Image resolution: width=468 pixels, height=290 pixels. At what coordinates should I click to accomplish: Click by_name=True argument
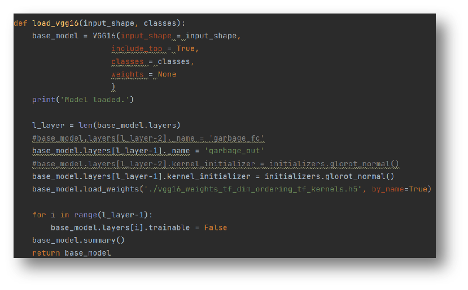coord(399,189)
